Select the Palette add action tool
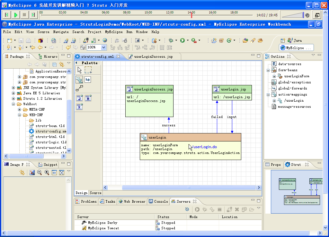Image resolution: width=329 pixels, height=237 pixels. (79, 80)
